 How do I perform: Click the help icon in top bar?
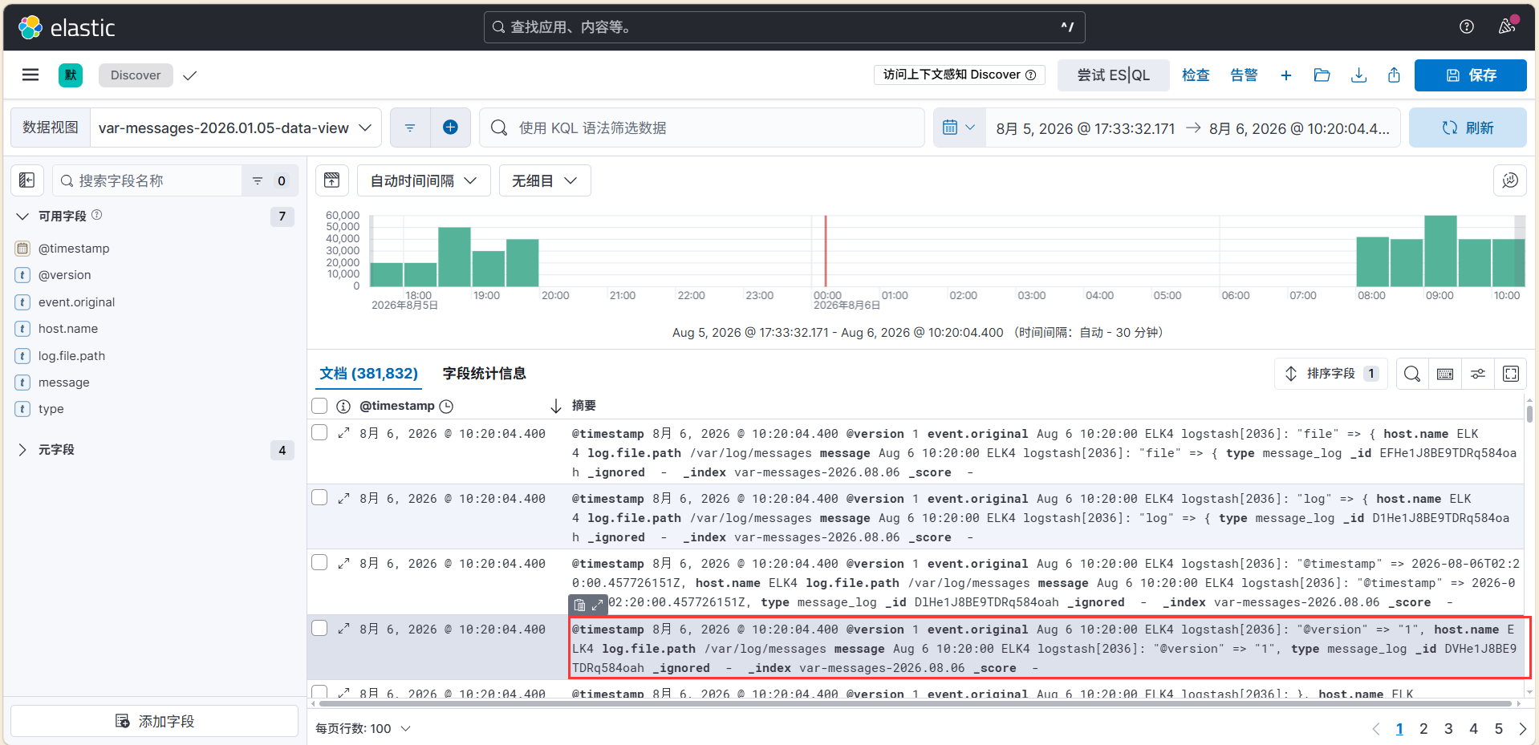[1467, 26]
